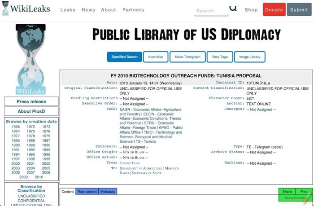Open the Press release link
This screenshot has width=314, height=206.
31,101
